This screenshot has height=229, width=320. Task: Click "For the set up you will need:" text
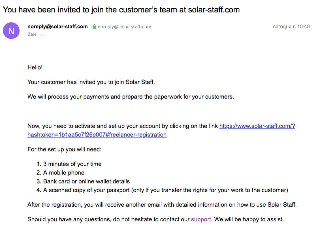[64, 149]
